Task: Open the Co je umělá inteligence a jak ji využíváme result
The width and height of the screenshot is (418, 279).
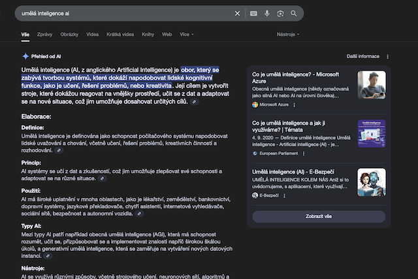Action: click(x=289, y=126)
